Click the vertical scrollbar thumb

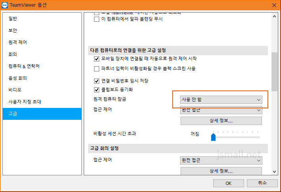(274, 72)
